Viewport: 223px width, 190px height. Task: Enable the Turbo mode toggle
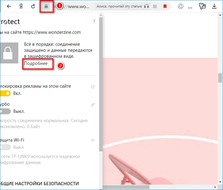(5, 111)
